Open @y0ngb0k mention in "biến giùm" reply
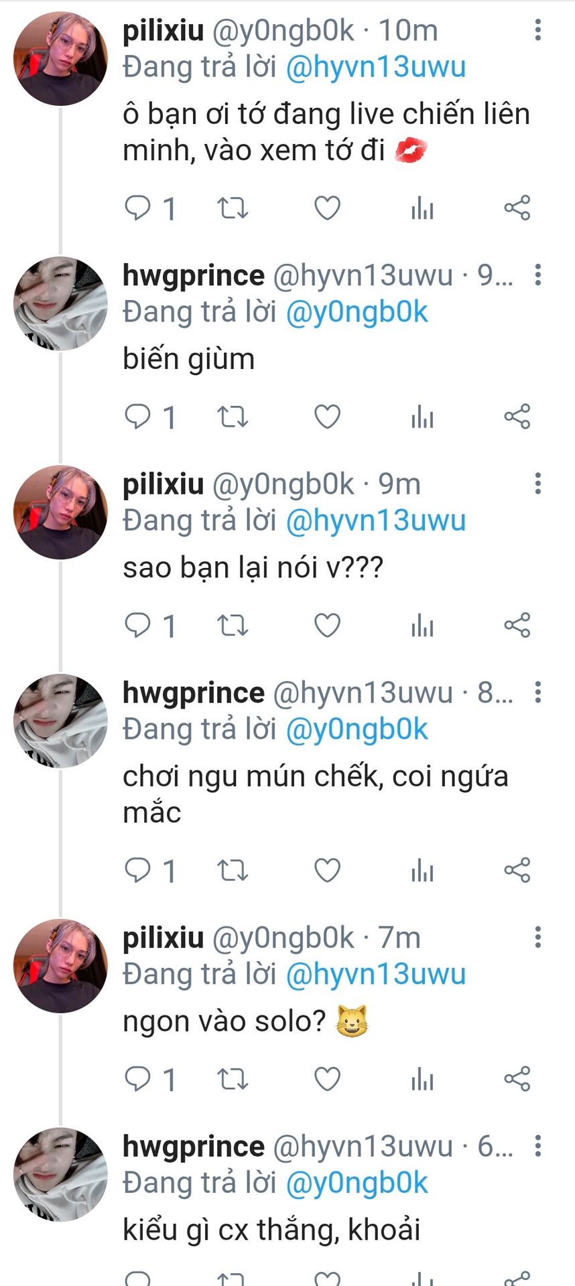Viewport: 575px width, 1286px height. [357, 312]
